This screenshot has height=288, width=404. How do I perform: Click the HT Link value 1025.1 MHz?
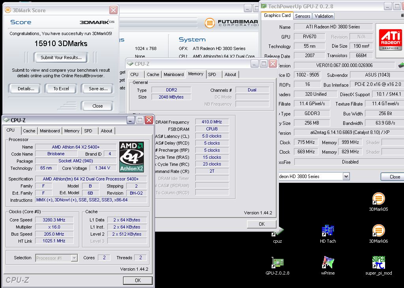[x=54, y=241]
